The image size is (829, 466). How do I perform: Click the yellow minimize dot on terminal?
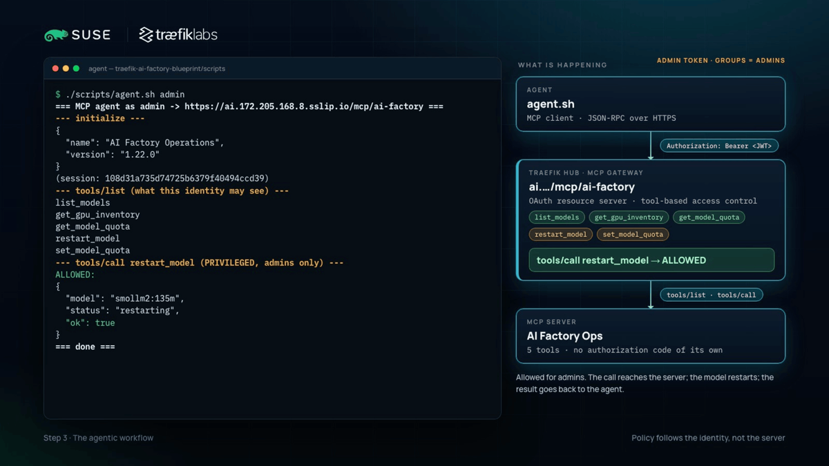pyautogui.click(x=66, y=68)
